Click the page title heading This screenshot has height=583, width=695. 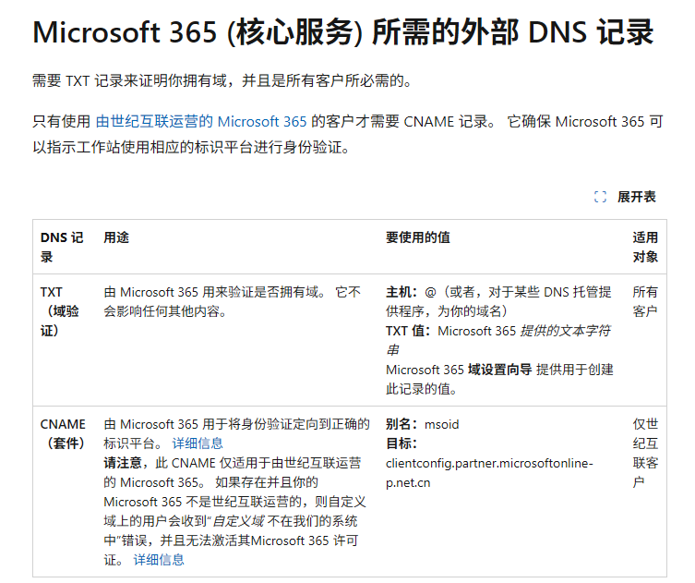tap(343, 33)
